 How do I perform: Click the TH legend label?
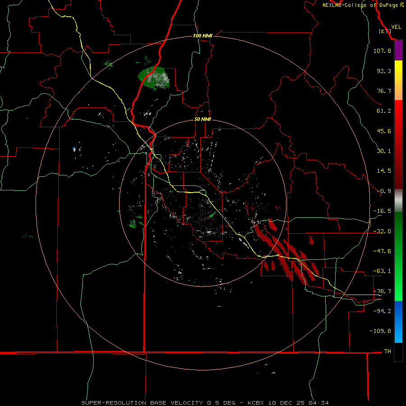point(388,351)
